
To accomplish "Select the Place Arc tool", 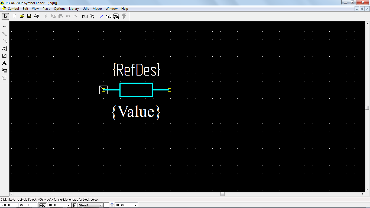I will (4, 41).
